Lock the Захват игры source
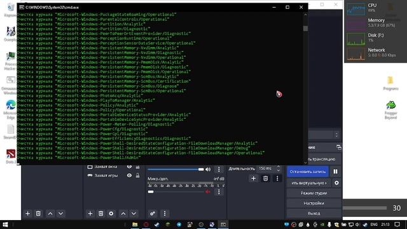Viewport: 407px width, 229px height. click(137, 176)
